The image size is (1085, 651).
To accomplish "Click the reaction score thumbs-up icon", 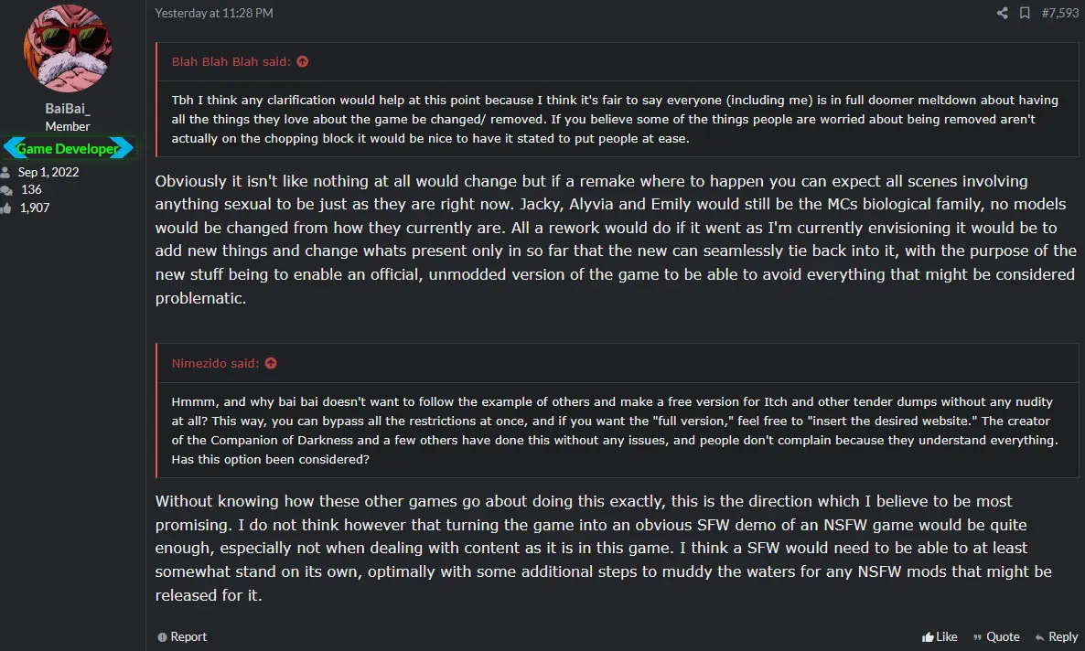I will (6, 208).
